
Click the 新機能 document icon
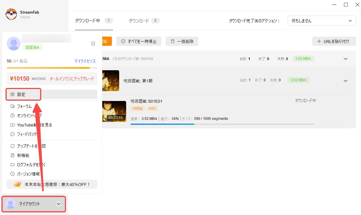12,155
